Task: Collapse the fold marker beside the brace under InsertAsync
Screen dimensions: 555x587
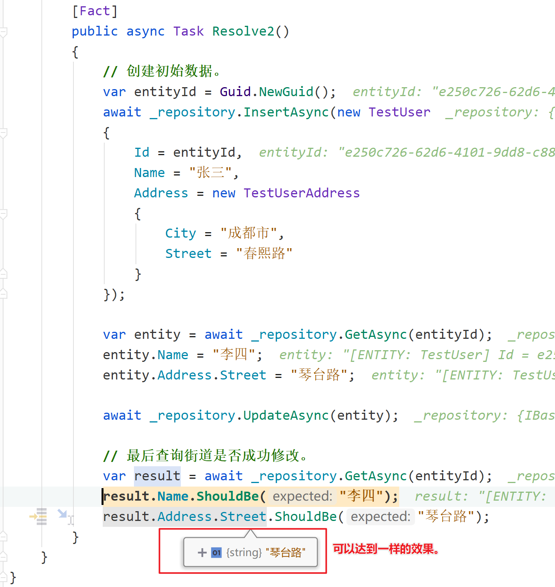Action: (4, 133)
